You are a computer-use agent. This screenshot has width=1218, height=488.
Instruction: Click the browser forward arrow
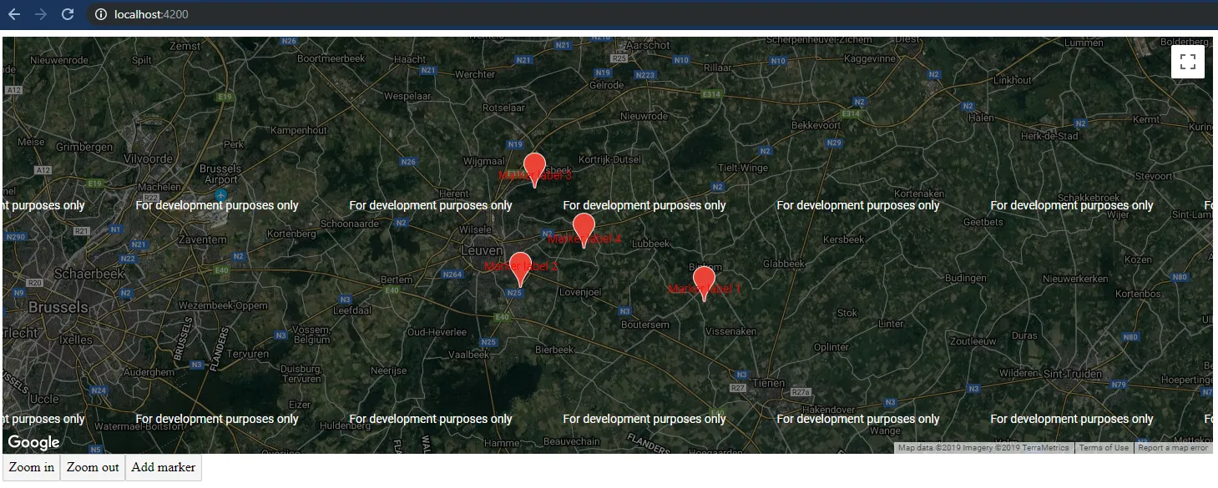tap(41, 14)
